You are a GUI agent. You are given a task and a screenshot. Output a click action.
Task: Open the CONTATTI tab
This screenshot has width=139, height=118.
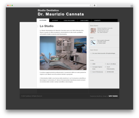97,20
